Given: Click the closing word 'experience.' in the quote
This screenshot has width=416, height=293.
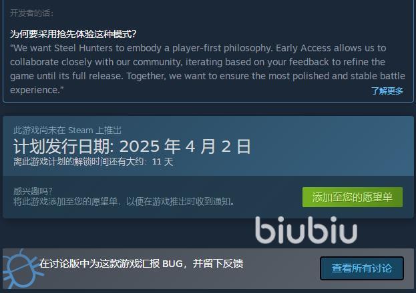Looking at the screenshot, I should (x=37, y=91).
